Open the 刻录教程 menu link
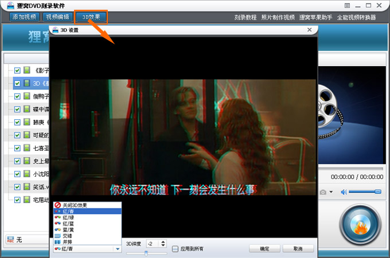390x258 pixels. click(245, 17)
